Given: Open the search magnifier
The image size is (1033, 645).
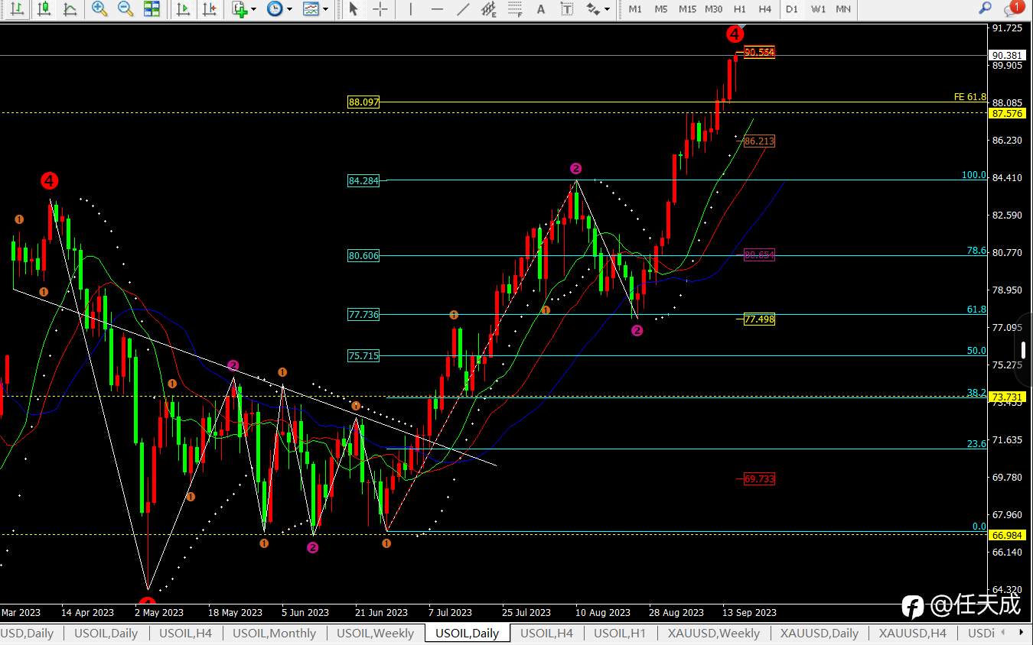Looking at the screenshot, I should [985, 9].
